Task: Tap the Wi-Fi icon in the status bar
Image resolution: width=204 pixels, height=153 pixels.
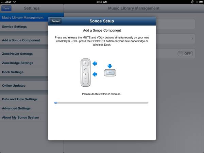Action: (x=14, y=2)
